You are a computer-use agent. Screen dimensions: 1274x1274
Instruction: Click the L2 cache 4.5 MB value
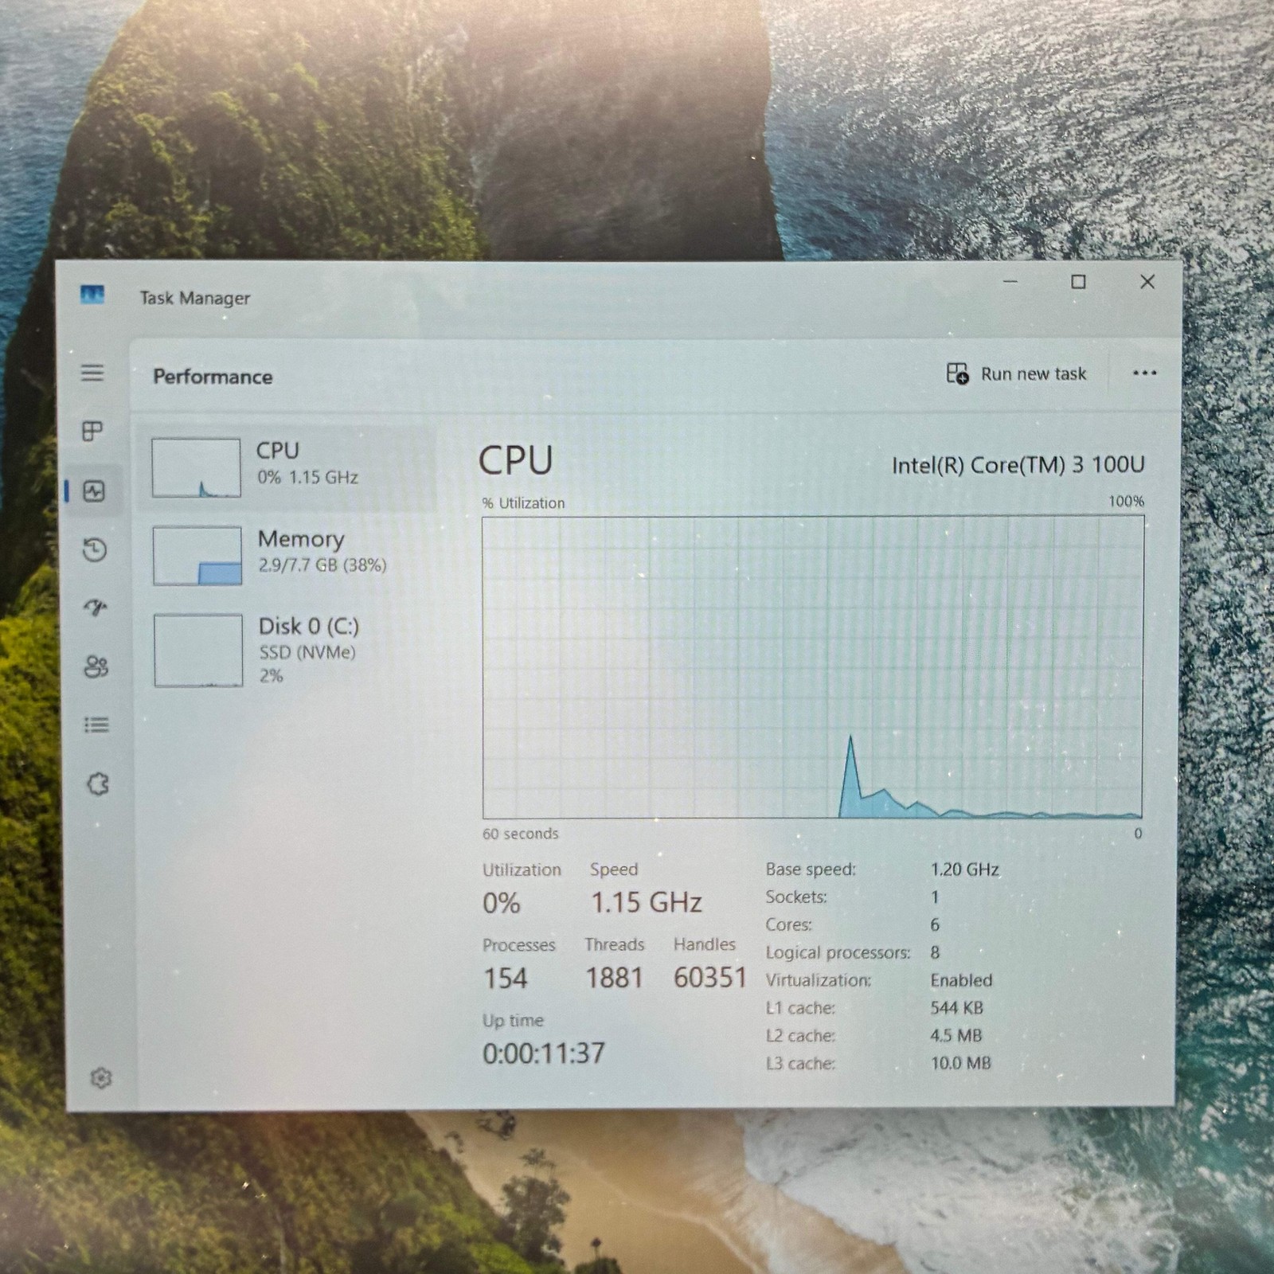[955, 1035]
